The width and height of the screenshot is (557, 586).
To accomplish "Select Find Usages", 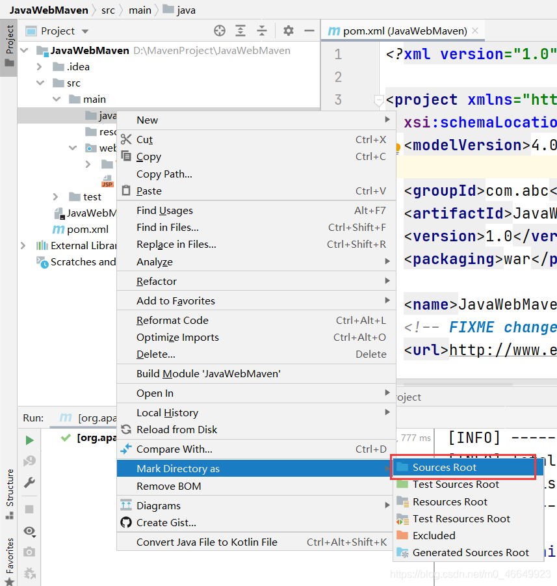I will (x=256, y=211).
